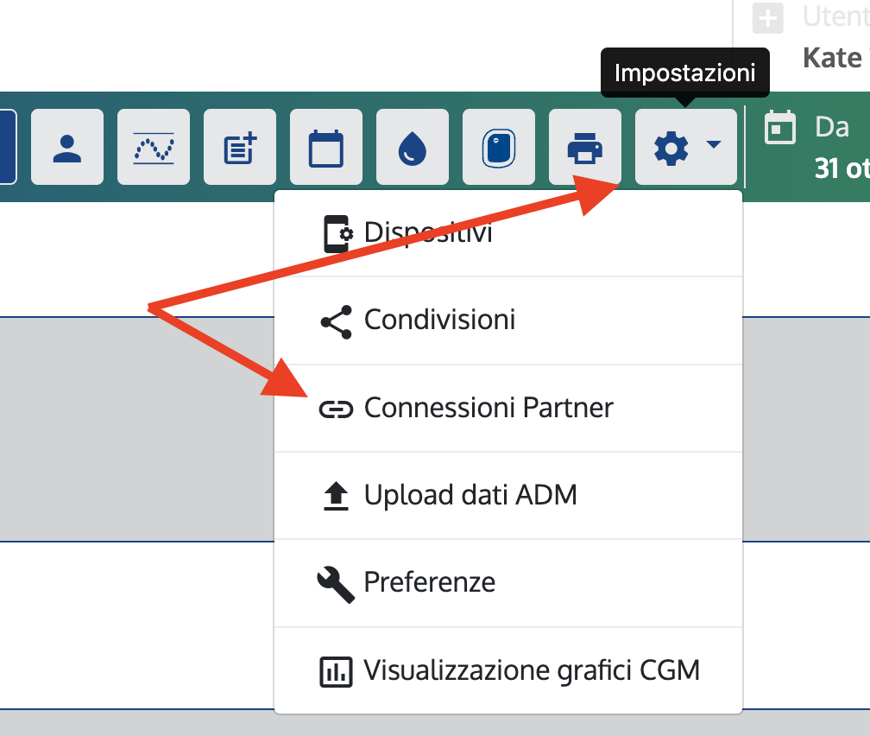870x736 pixels.
Task: Click the add note icon
Action: click(240, 147)
